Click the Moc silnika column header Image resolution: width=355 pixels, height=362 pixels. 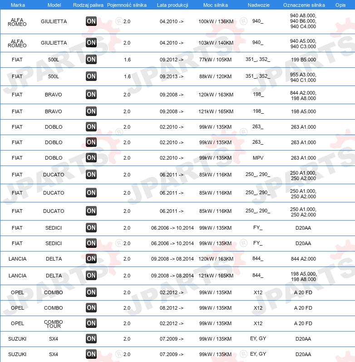pyautogui.click(x=216, y=5)
